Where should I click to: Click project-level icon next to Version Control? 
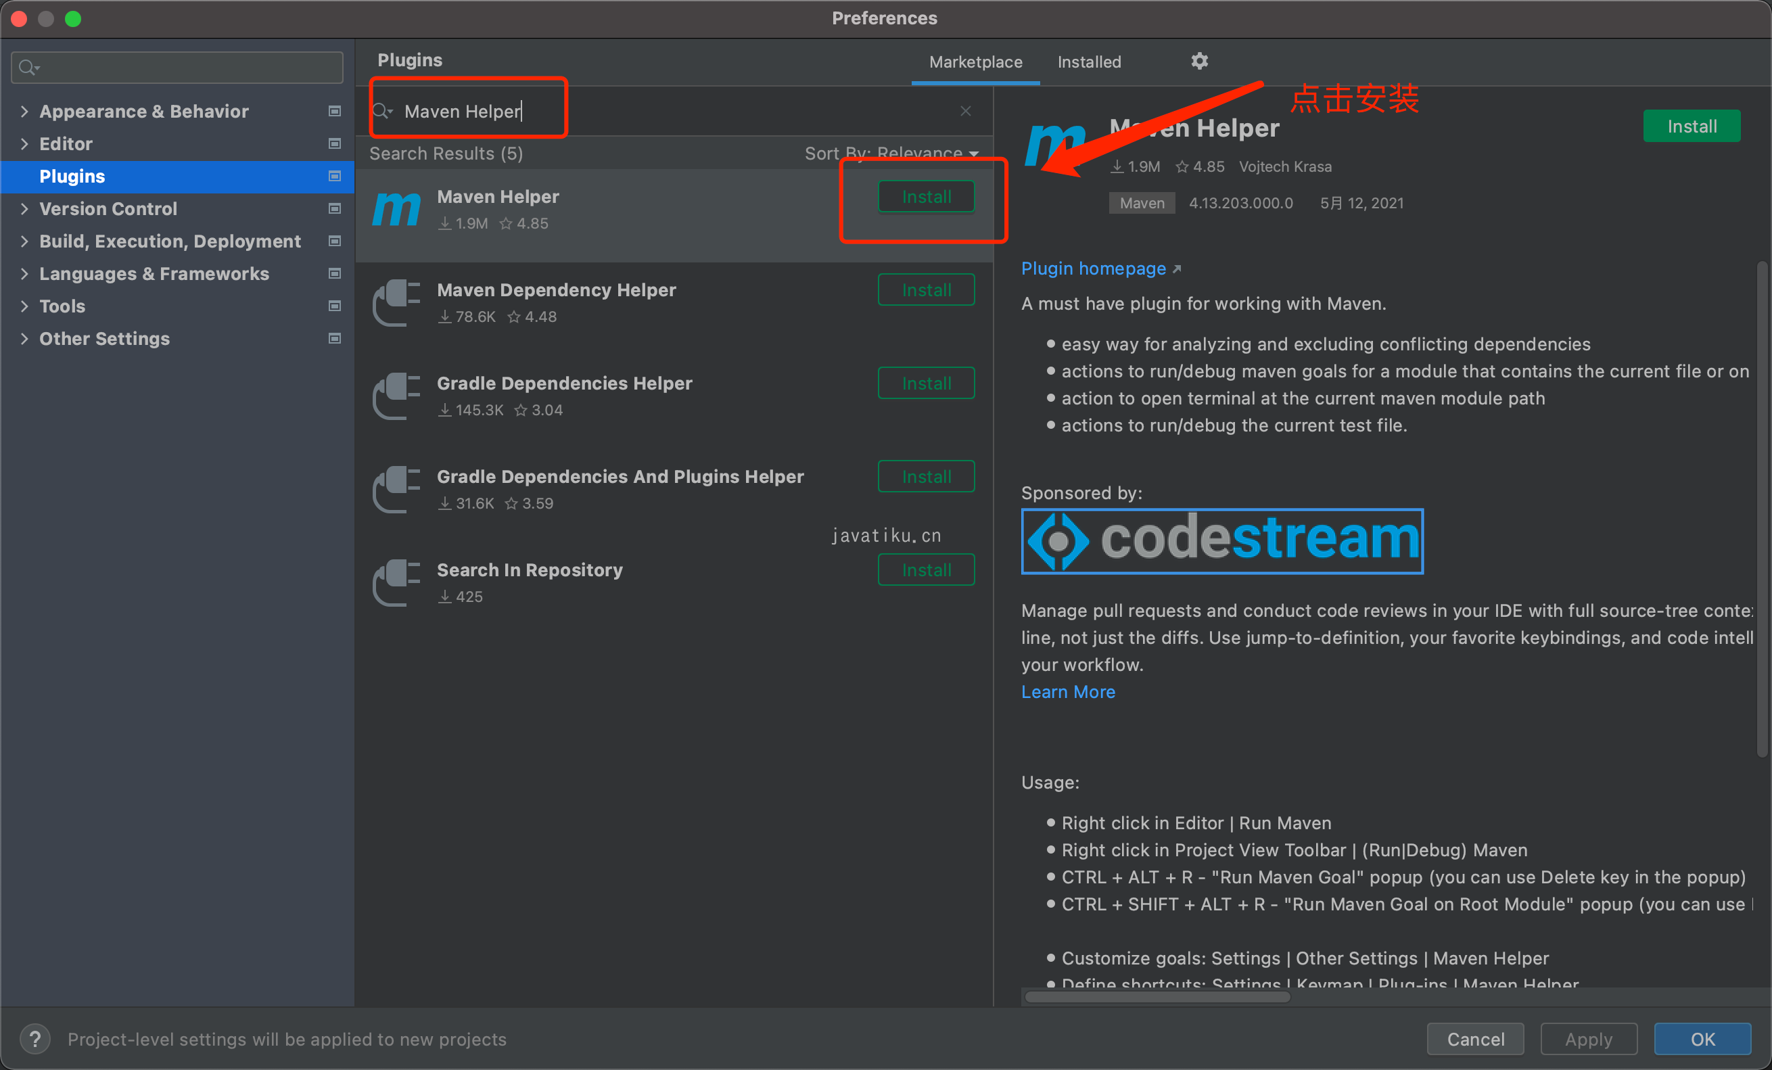coord(334,208)
